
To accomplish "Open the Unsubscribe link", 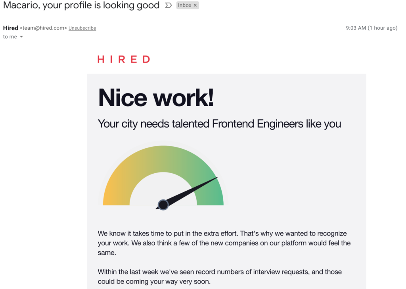I will click(x=82, y=28).
